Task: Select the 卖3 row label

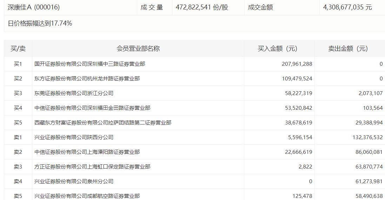Action: 18,167
